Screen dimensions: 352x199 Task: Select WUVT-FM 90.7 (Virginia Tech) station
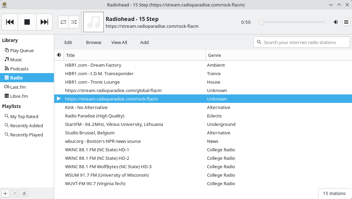point(203,183)
